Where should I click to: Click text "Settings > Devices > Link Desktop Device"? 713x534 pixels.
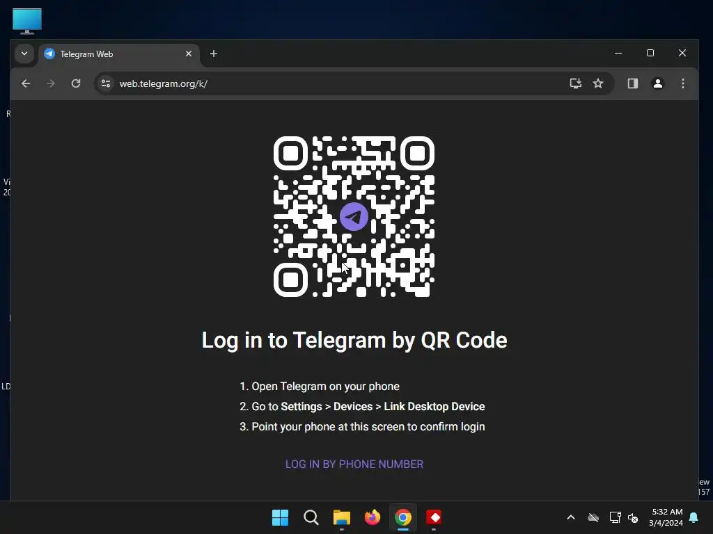coord(383,406)
